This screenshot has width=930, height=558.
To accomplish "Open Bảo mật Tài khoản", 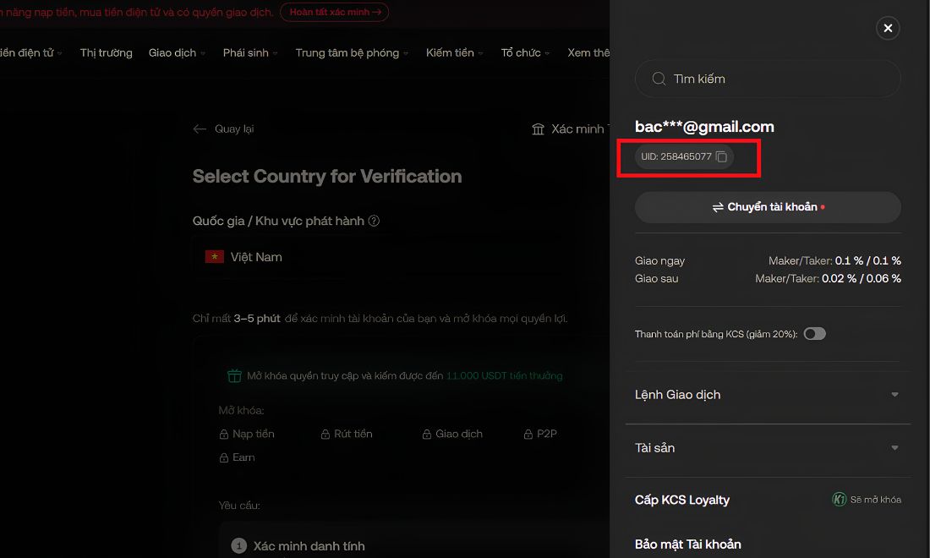I will pos(688,544).
